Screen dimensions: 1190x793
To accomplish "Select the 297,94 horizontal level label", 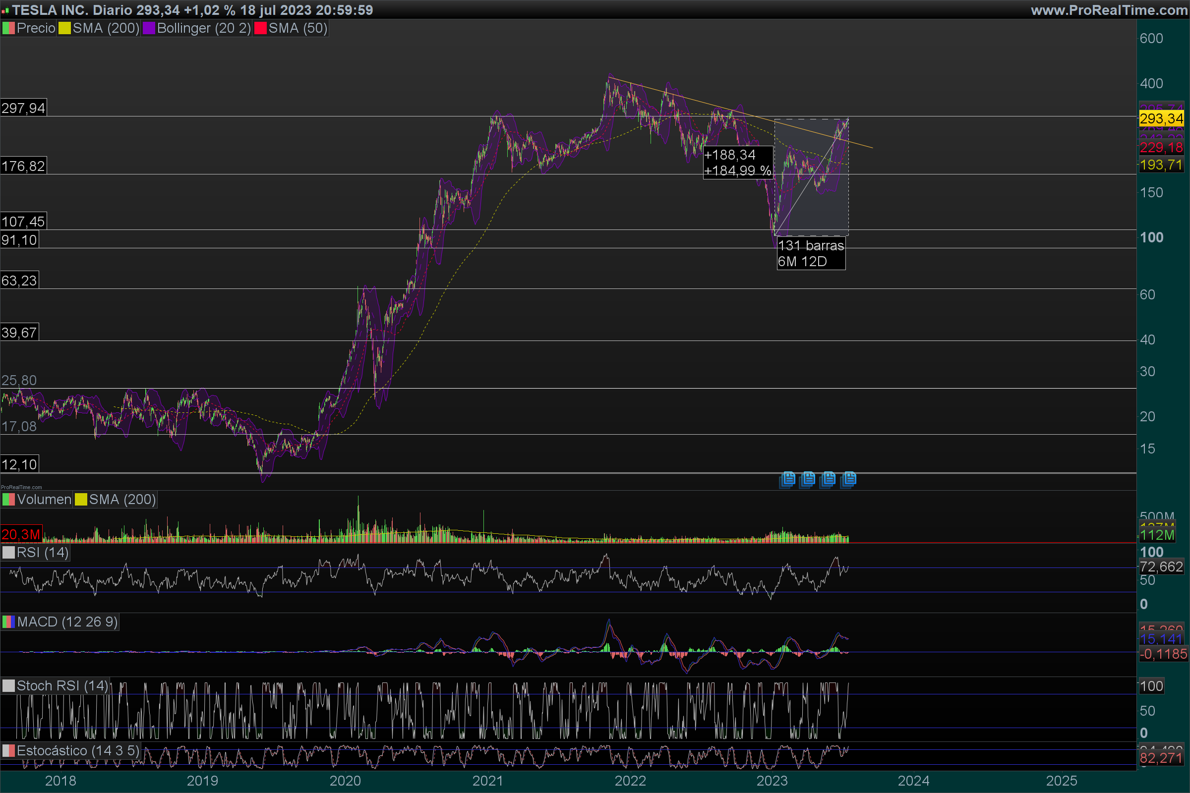I will pos(23,108).
